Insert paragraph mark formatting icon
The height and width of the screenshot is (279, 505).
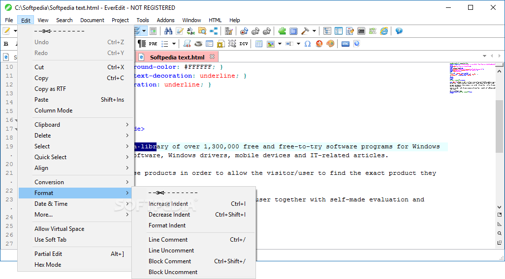[142, 44]
